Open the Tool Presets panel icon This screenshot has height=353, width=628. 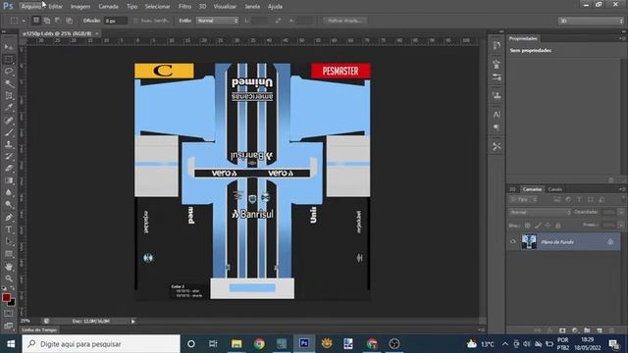click(497, 146)
